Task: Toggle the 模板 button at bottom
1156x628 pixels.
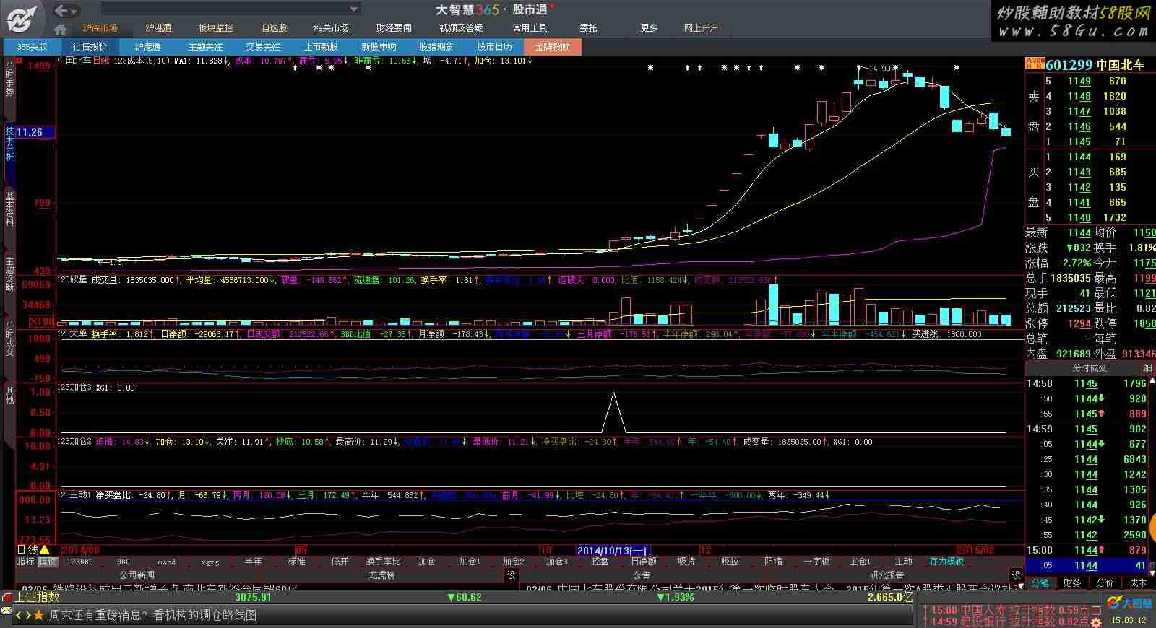Action: [47, 562]
